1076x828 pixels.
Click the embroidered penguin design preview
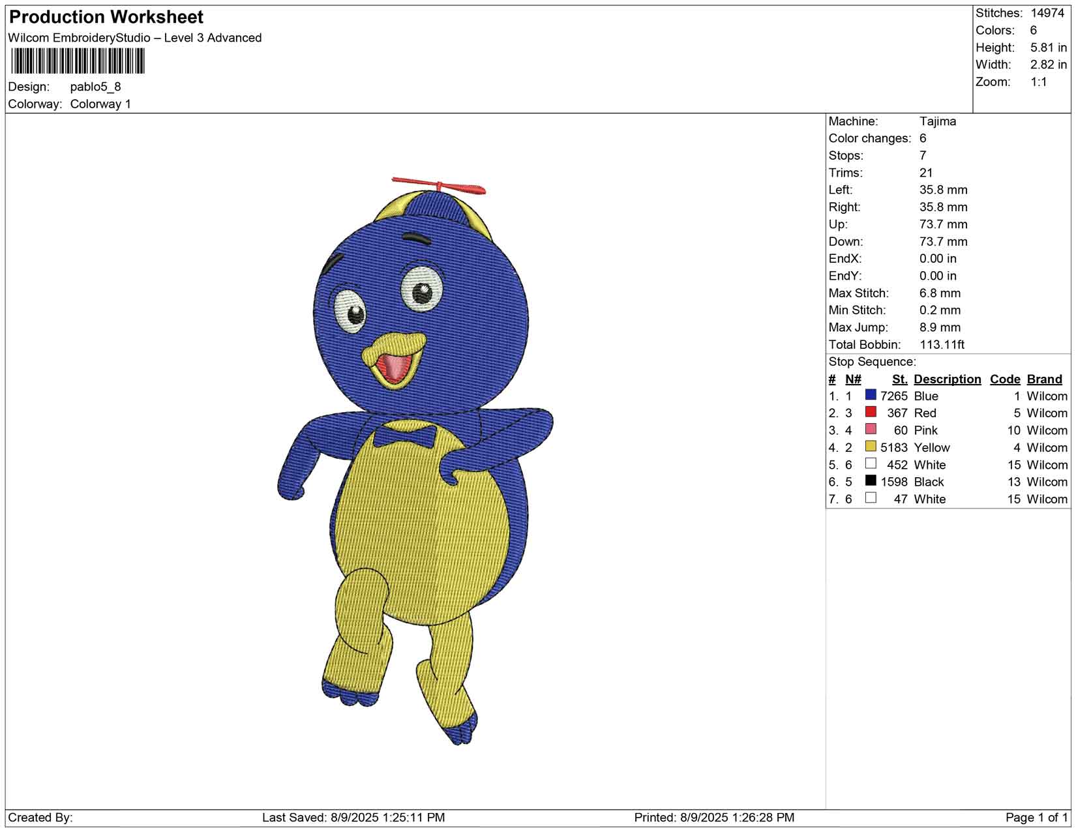(415, 461)
